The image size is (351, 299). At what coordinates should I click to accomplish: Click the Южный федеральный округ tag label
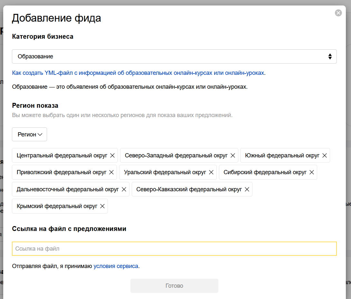coord(282,155)
